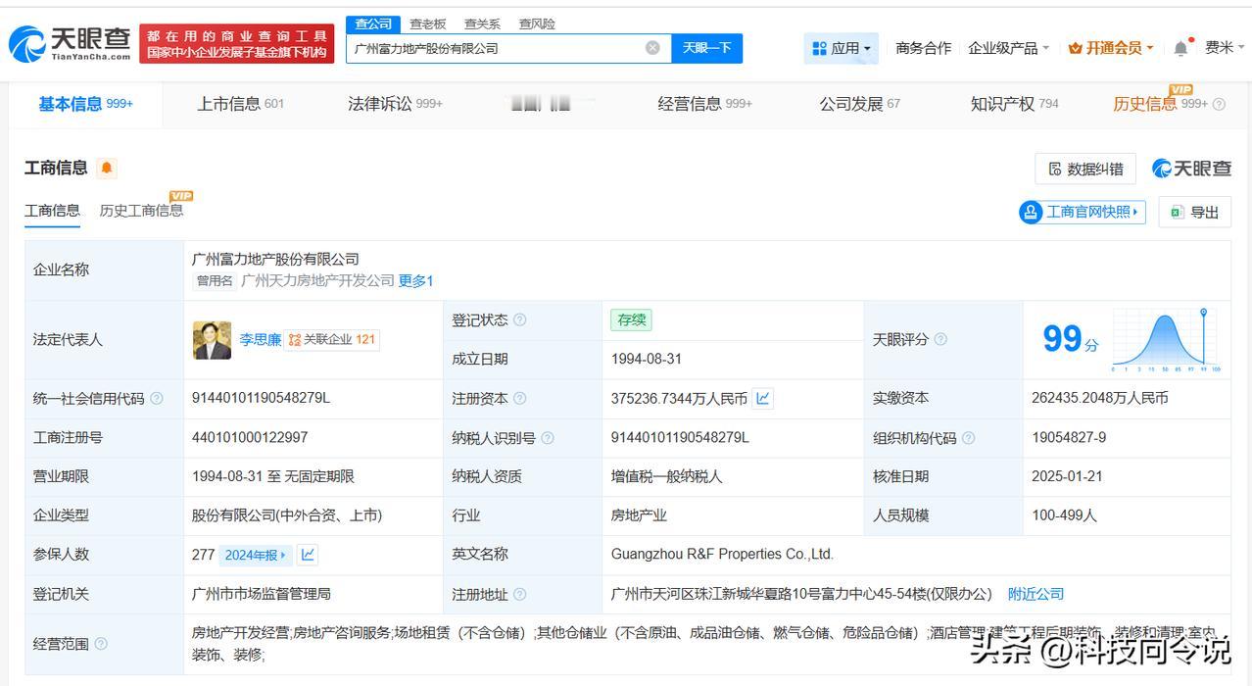The width and height of the screenshot is (1252, 686).
Task: Click the orange bell alert icon beside 工商信息
Action: point(107,168)
